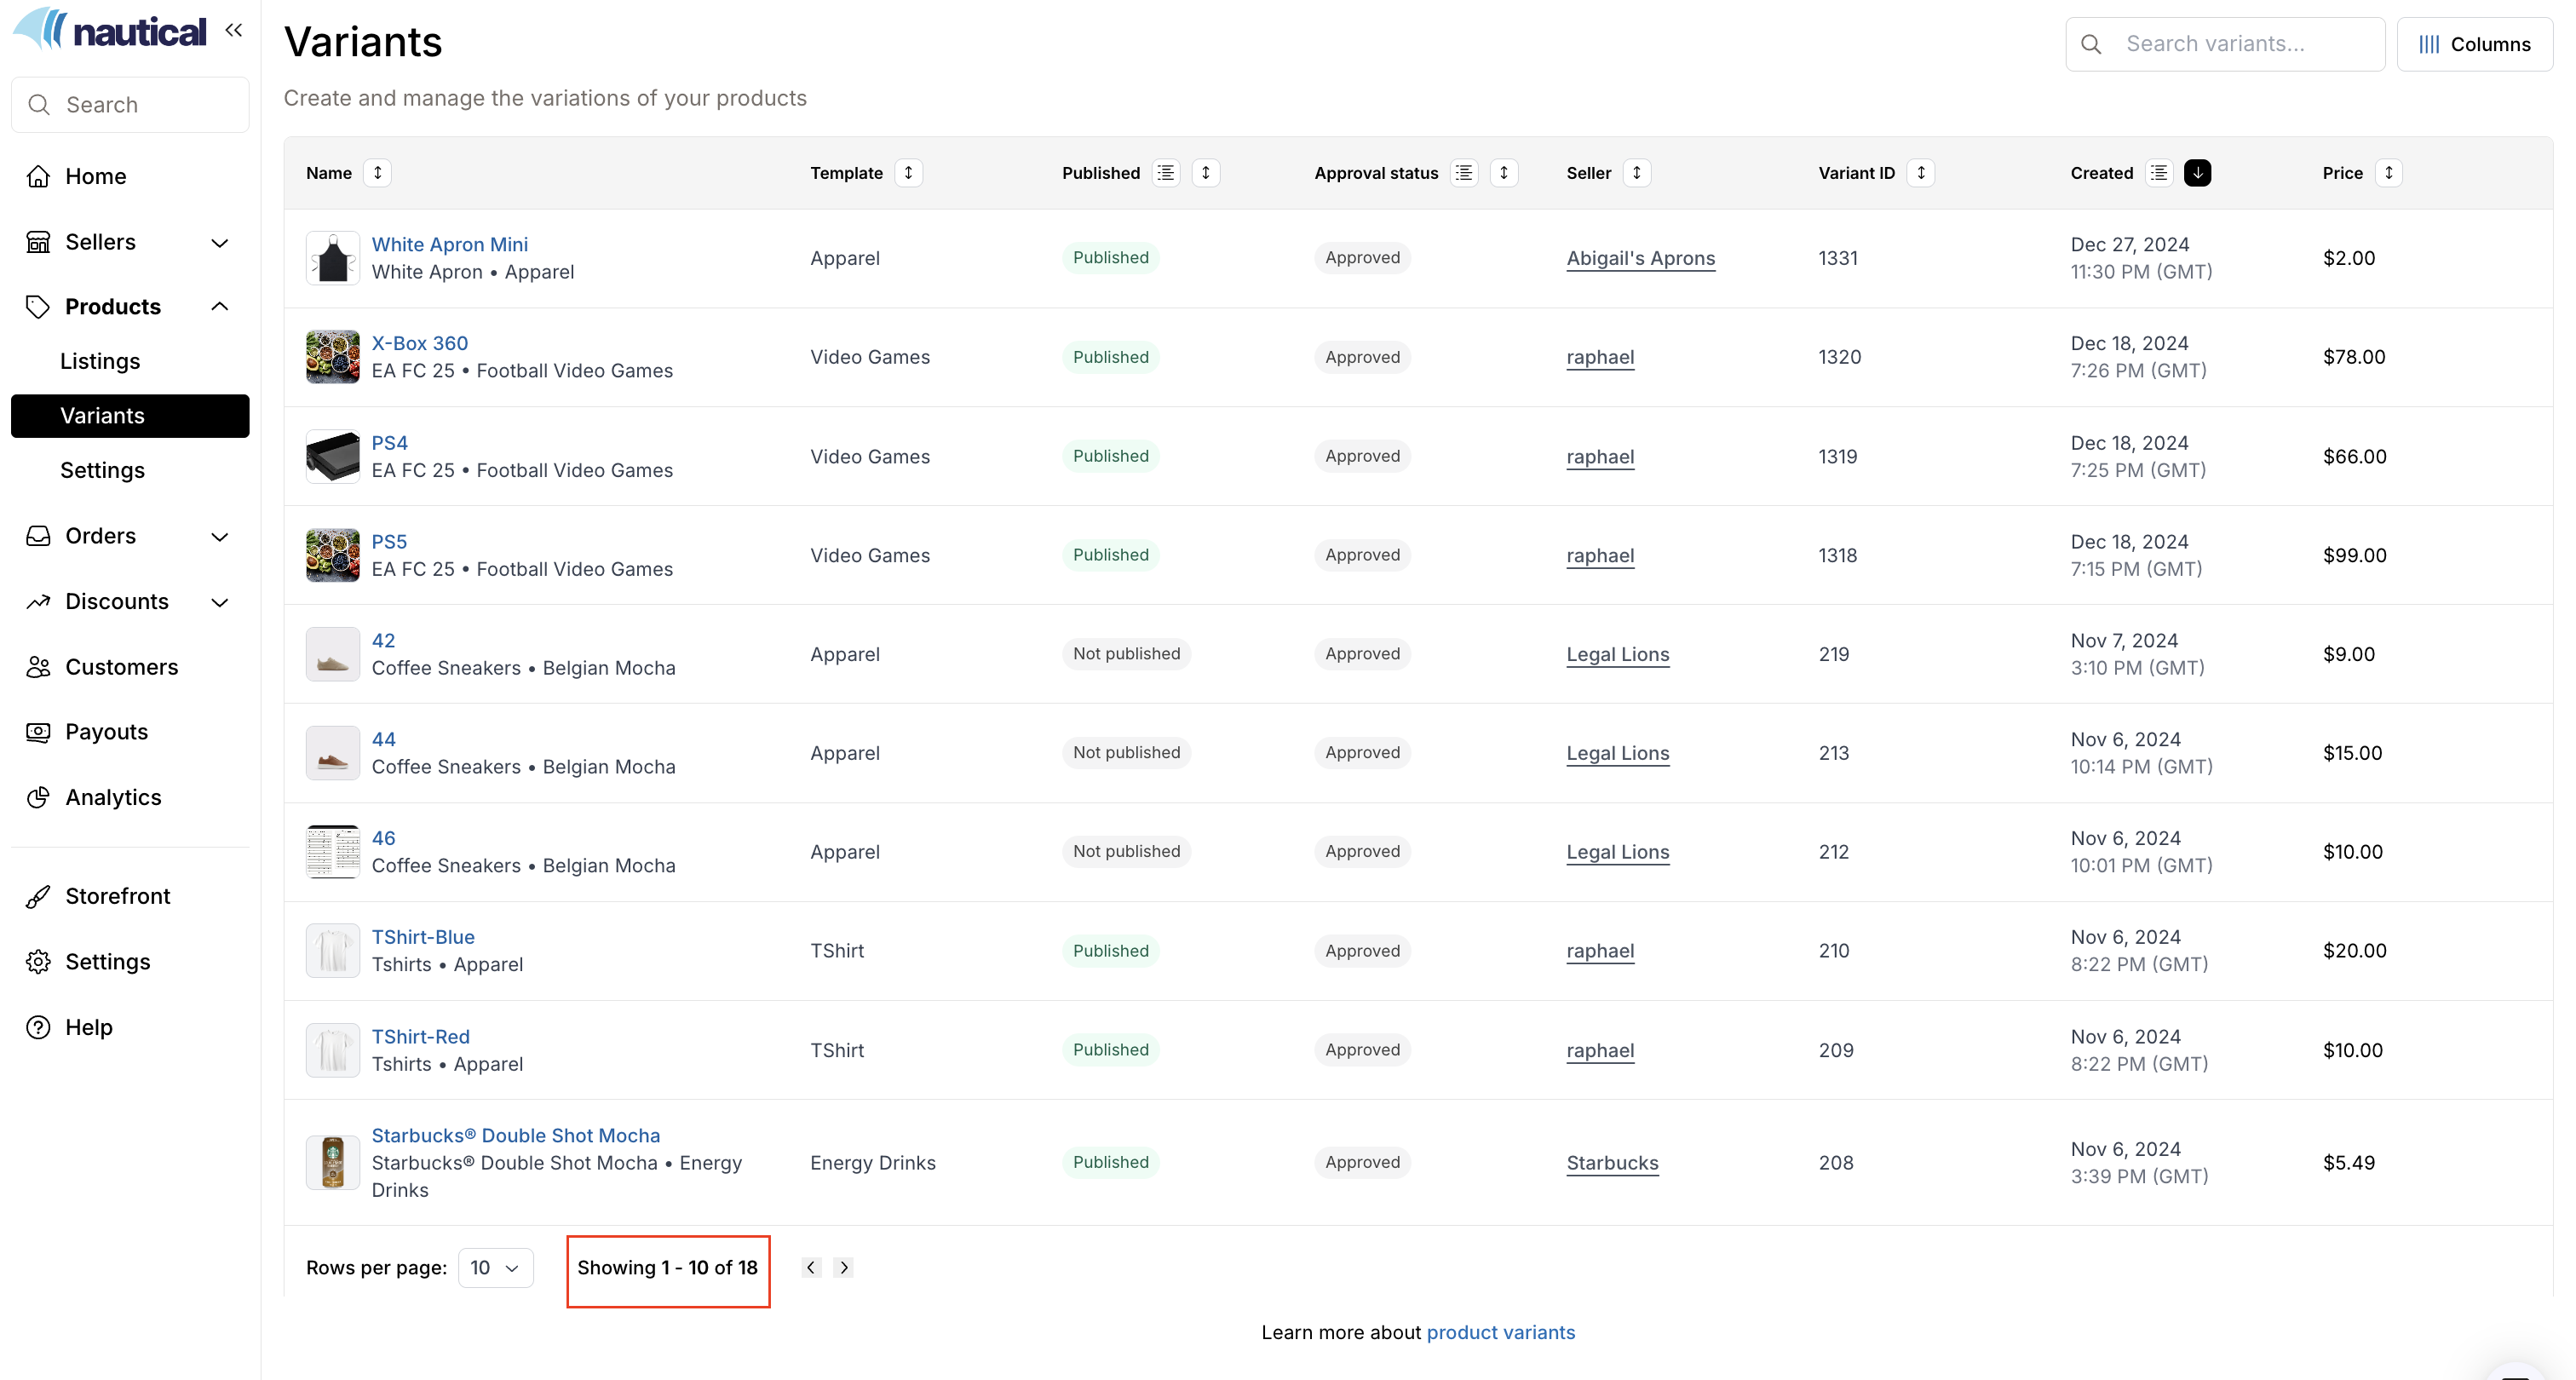
Task: Expand the Discounts section in sidebar
Action: coord(219,602)
